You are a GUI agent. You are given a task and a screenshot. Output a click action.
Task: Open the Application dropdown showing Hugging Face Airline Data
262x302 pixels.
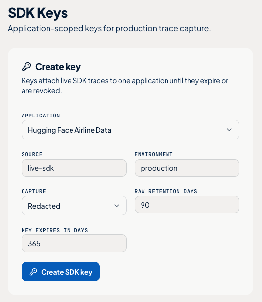[130, 130]
